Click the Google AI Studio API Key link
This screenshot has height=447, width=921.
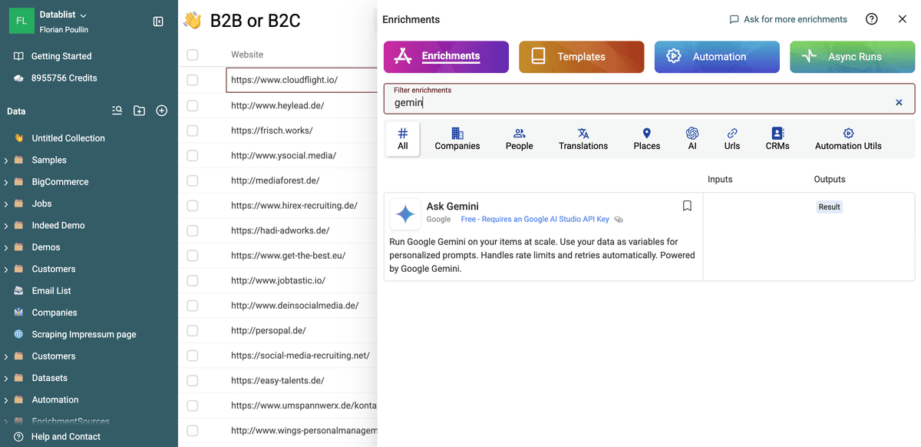(535, 219)
